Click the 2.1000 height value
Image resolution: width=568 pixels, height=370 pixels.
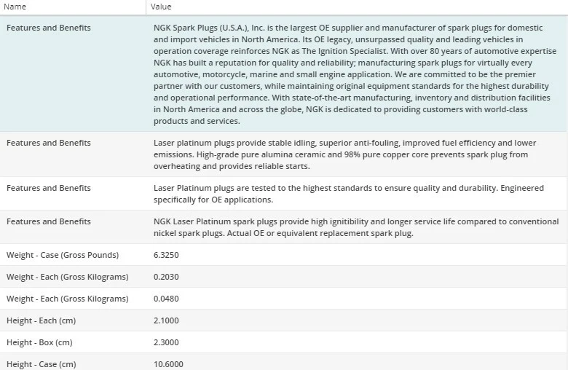(x=167, y=320)
